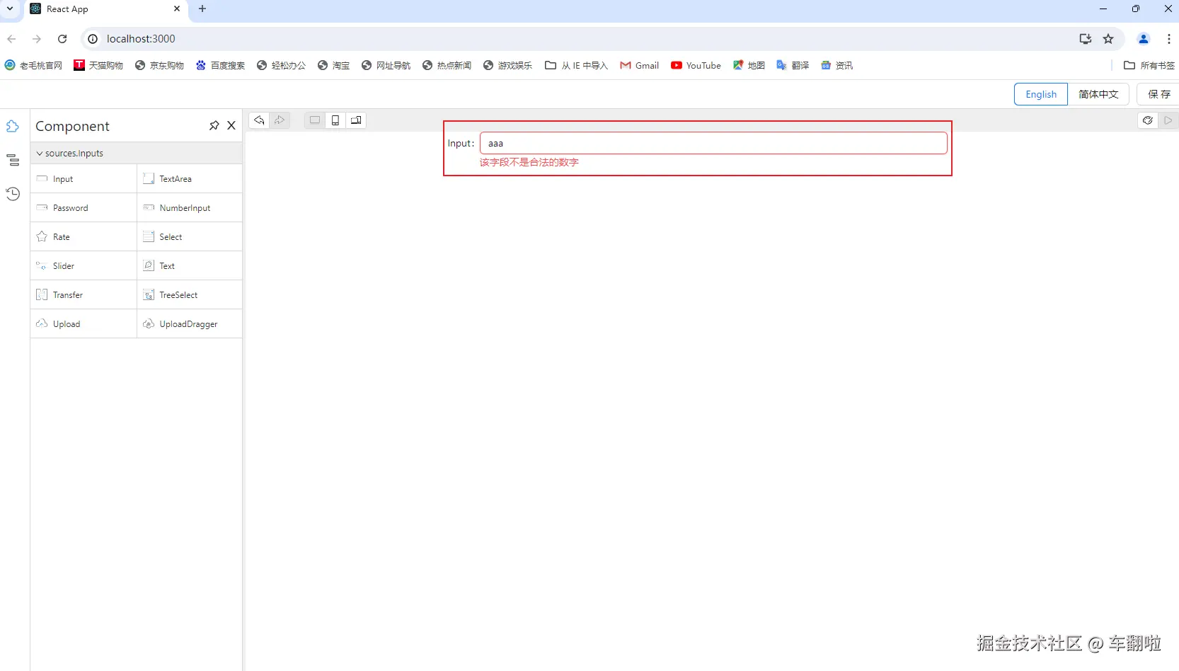
Task: Click the redo arrow in the toolbar
Action: coord(280,120)
